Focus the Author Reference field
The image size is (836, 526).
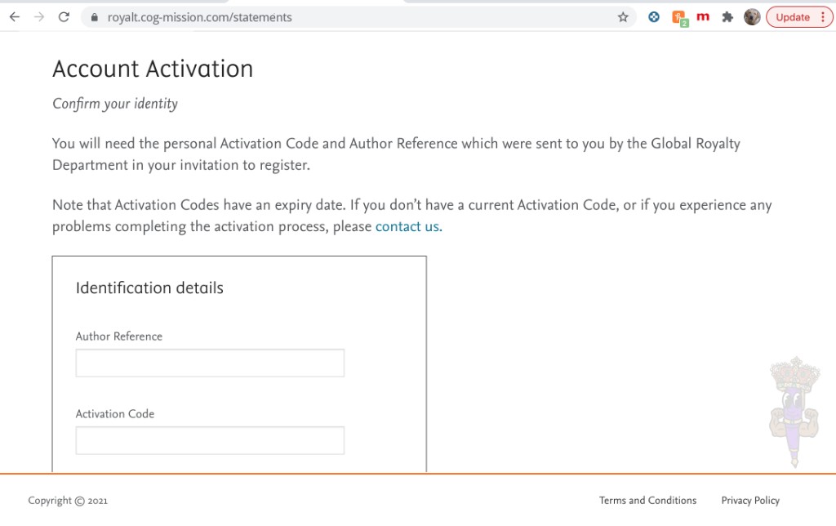(x=210, y=363)
